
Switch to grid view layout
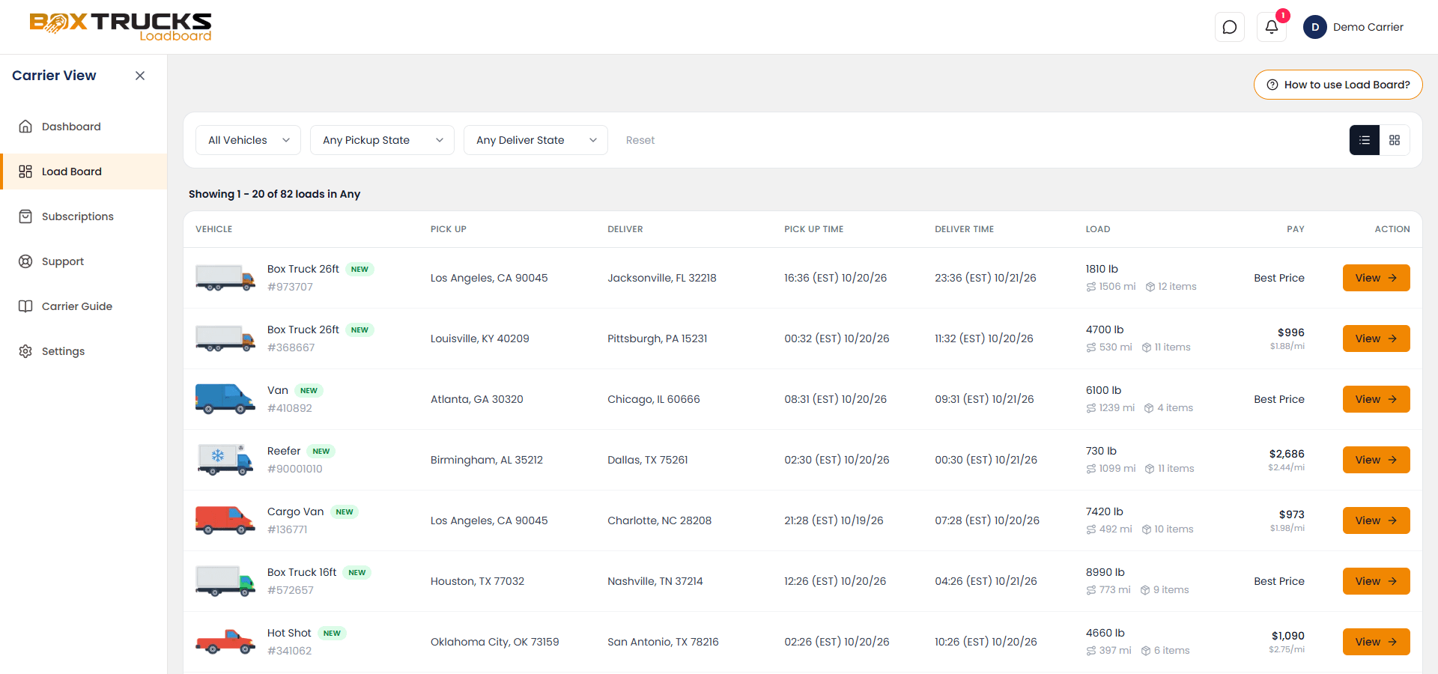(1395, 140)
